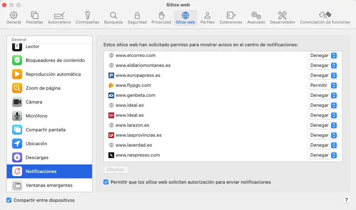The height and width of the screenshot is (210, 356).
Task: Open permission dropdown for www.eldiariomontanes.es
Action: coord(322,65)
